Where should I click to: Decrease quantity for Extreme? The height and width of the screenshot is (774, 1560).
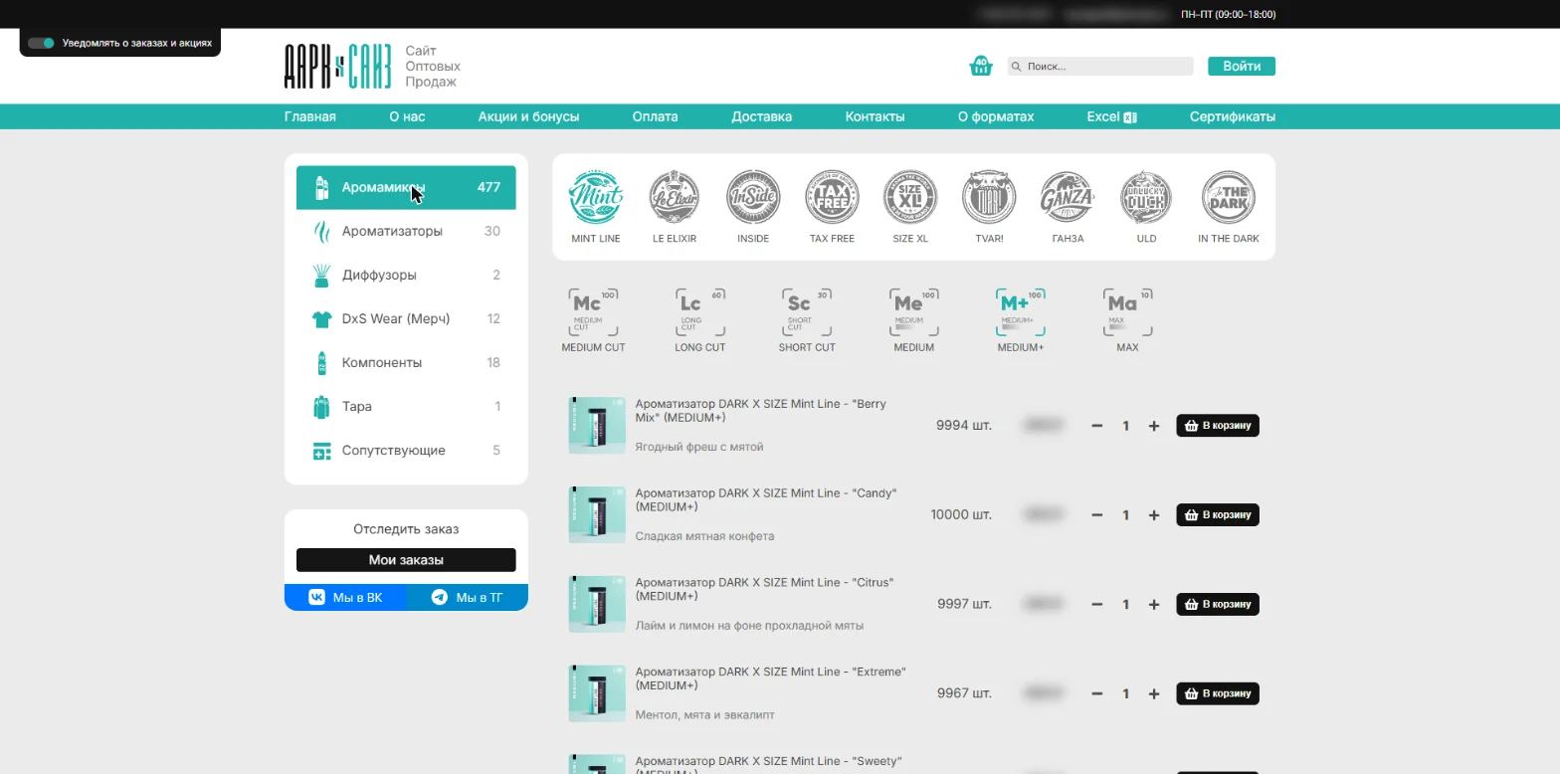pyautogui.click(x=1097, y=693)
